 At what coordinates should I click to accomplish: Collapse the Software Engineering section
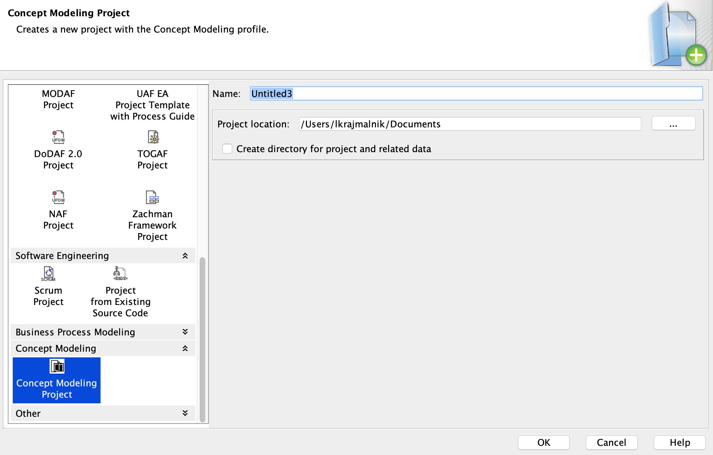(x=185, y=255)
